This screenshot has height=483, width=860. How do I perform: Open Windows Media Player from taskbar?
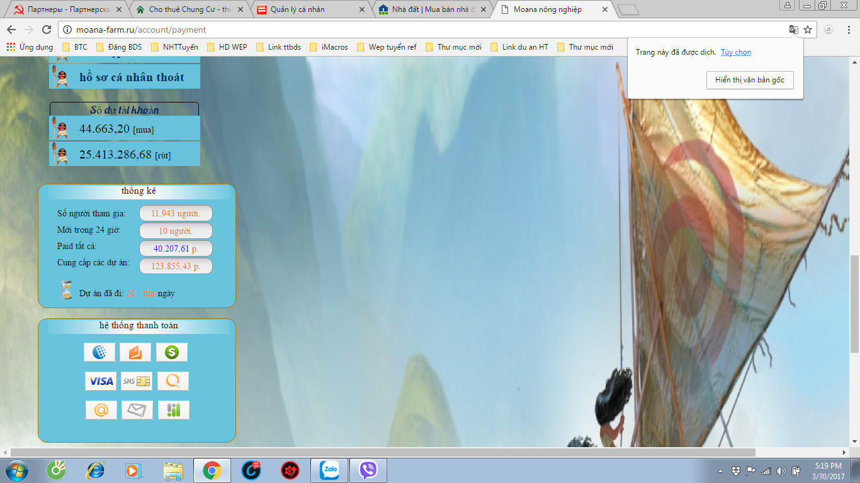pos(133,470)
